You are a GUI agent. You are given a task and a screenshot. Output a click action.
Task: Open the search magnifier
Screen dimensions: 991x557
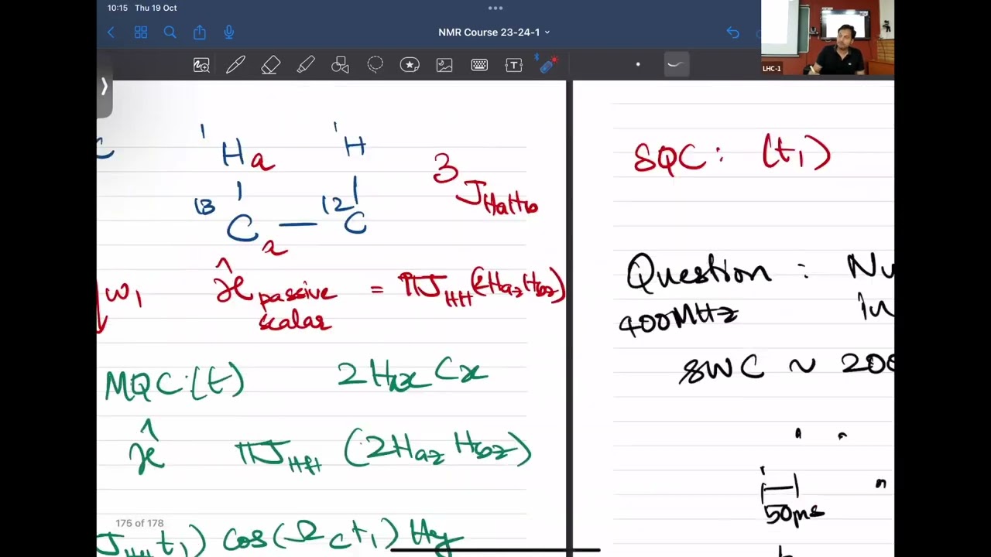170,32
